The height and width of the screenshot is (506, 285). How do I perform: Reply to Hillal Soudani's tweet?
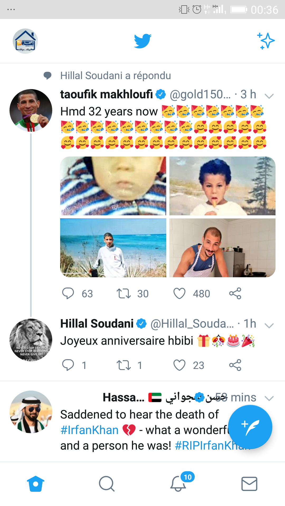click(68, 365)
